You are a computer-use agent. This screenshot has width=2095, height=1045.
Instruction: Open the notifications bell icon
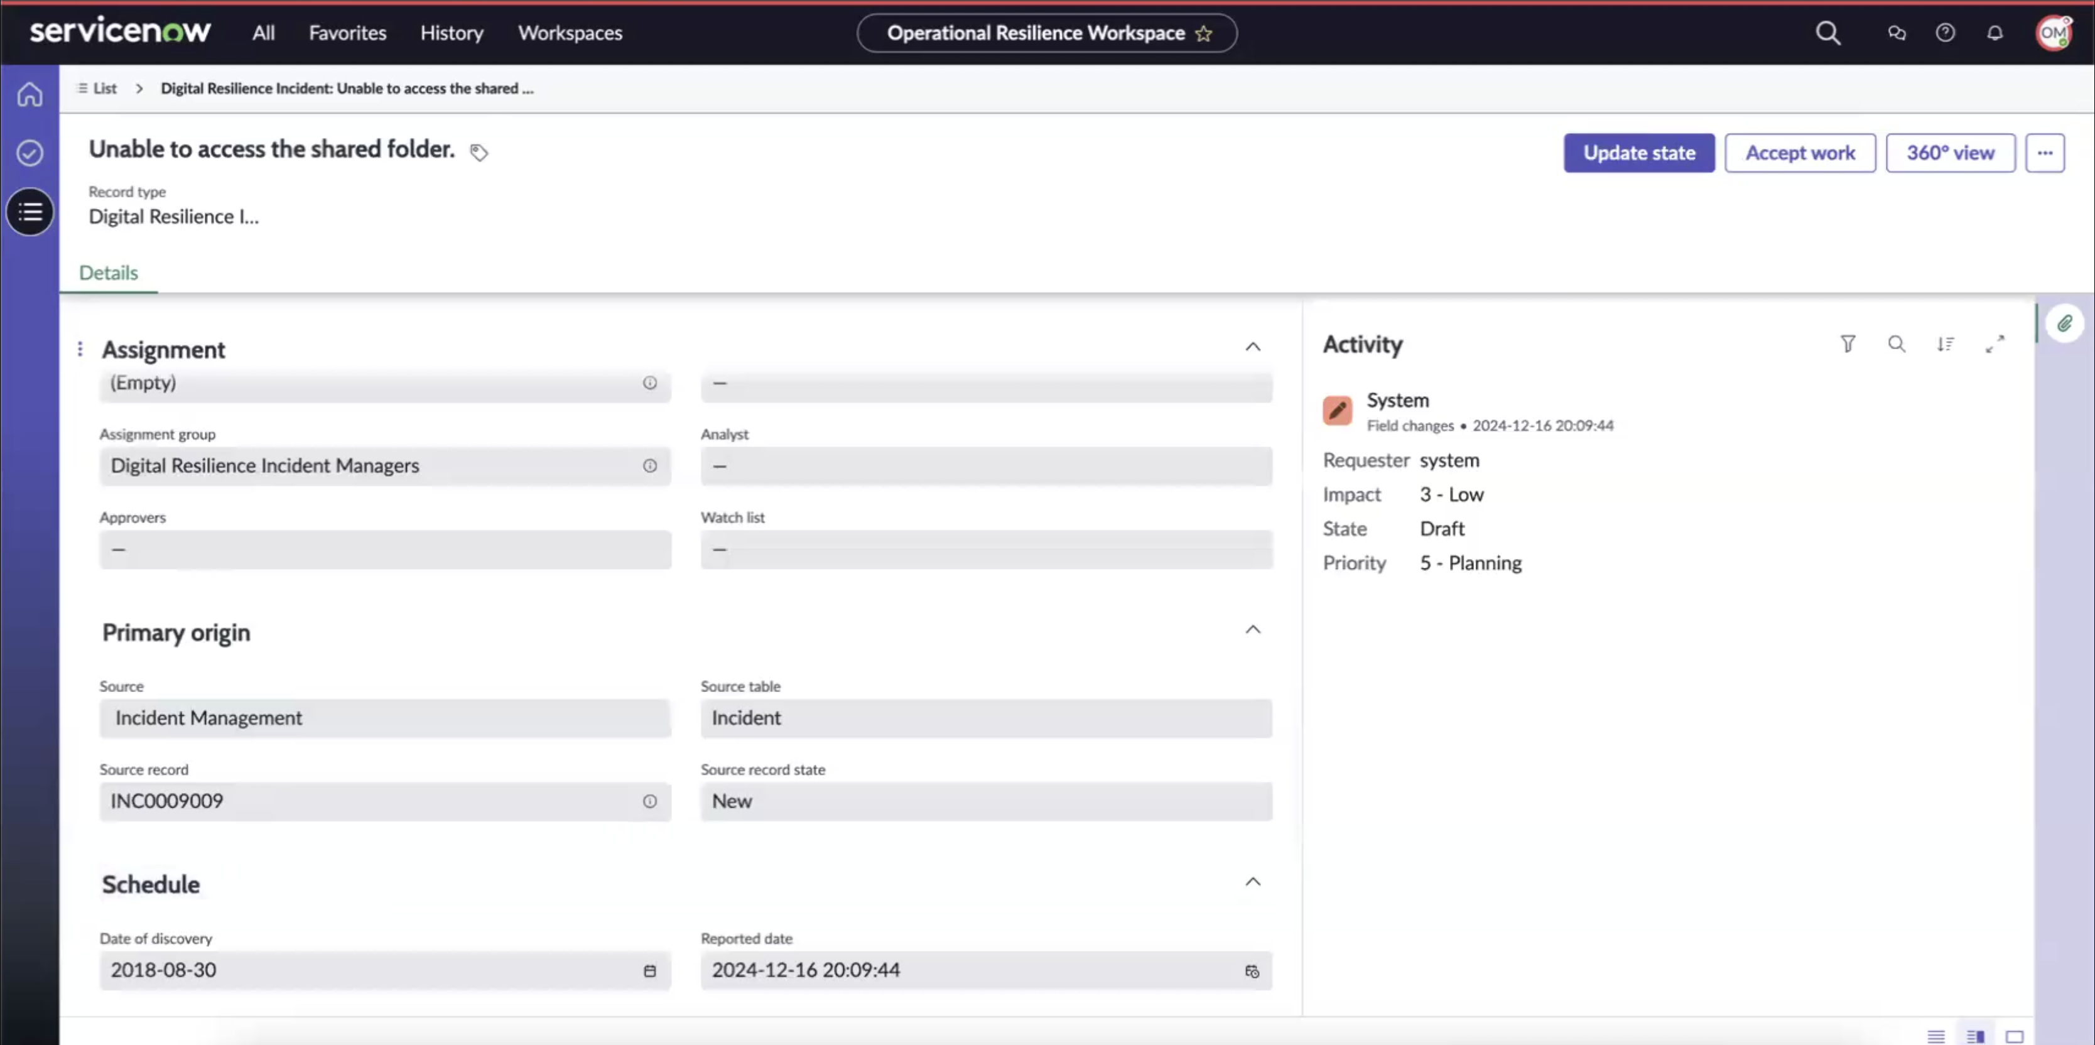pos(1995,33)
